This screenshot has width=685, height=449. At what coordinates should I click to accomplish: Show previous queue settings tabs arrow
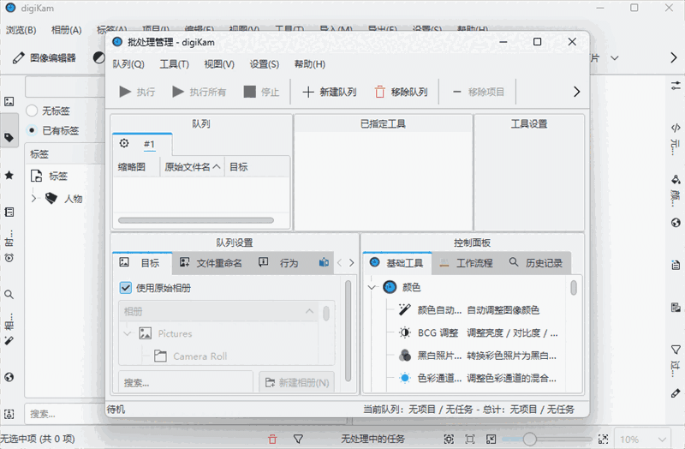[x=339, y=263]
